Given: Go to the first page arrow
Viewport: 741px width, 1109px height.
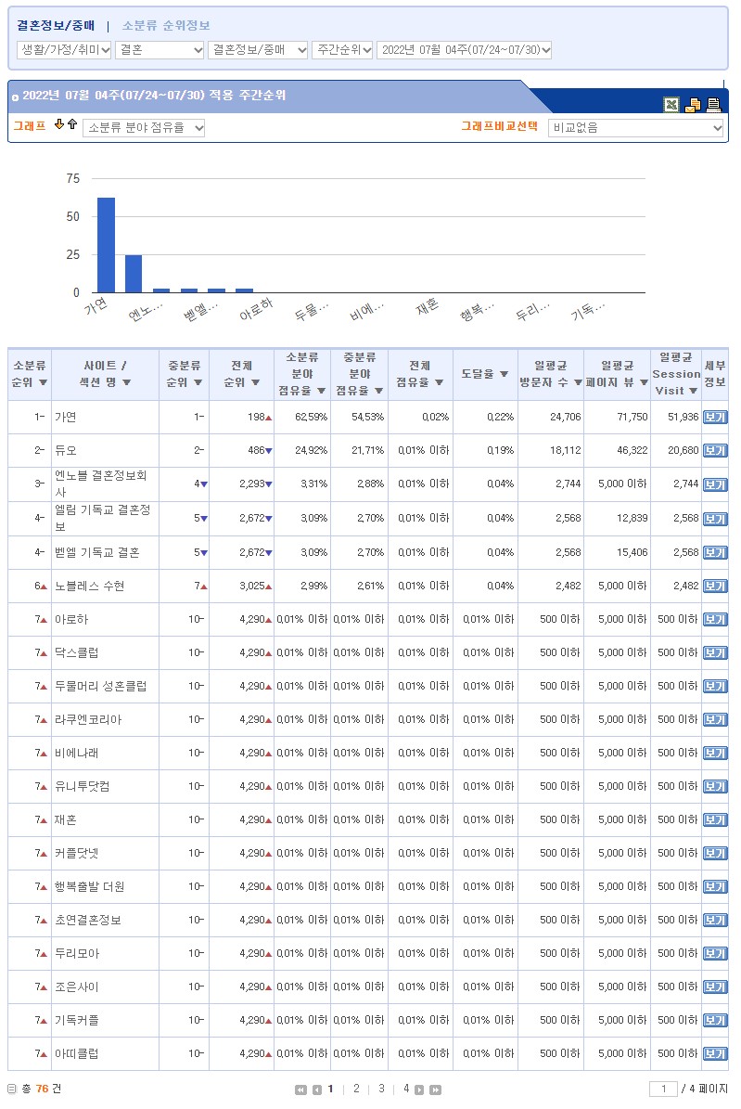Looking at the screenshot, I should pos(300,1090).
